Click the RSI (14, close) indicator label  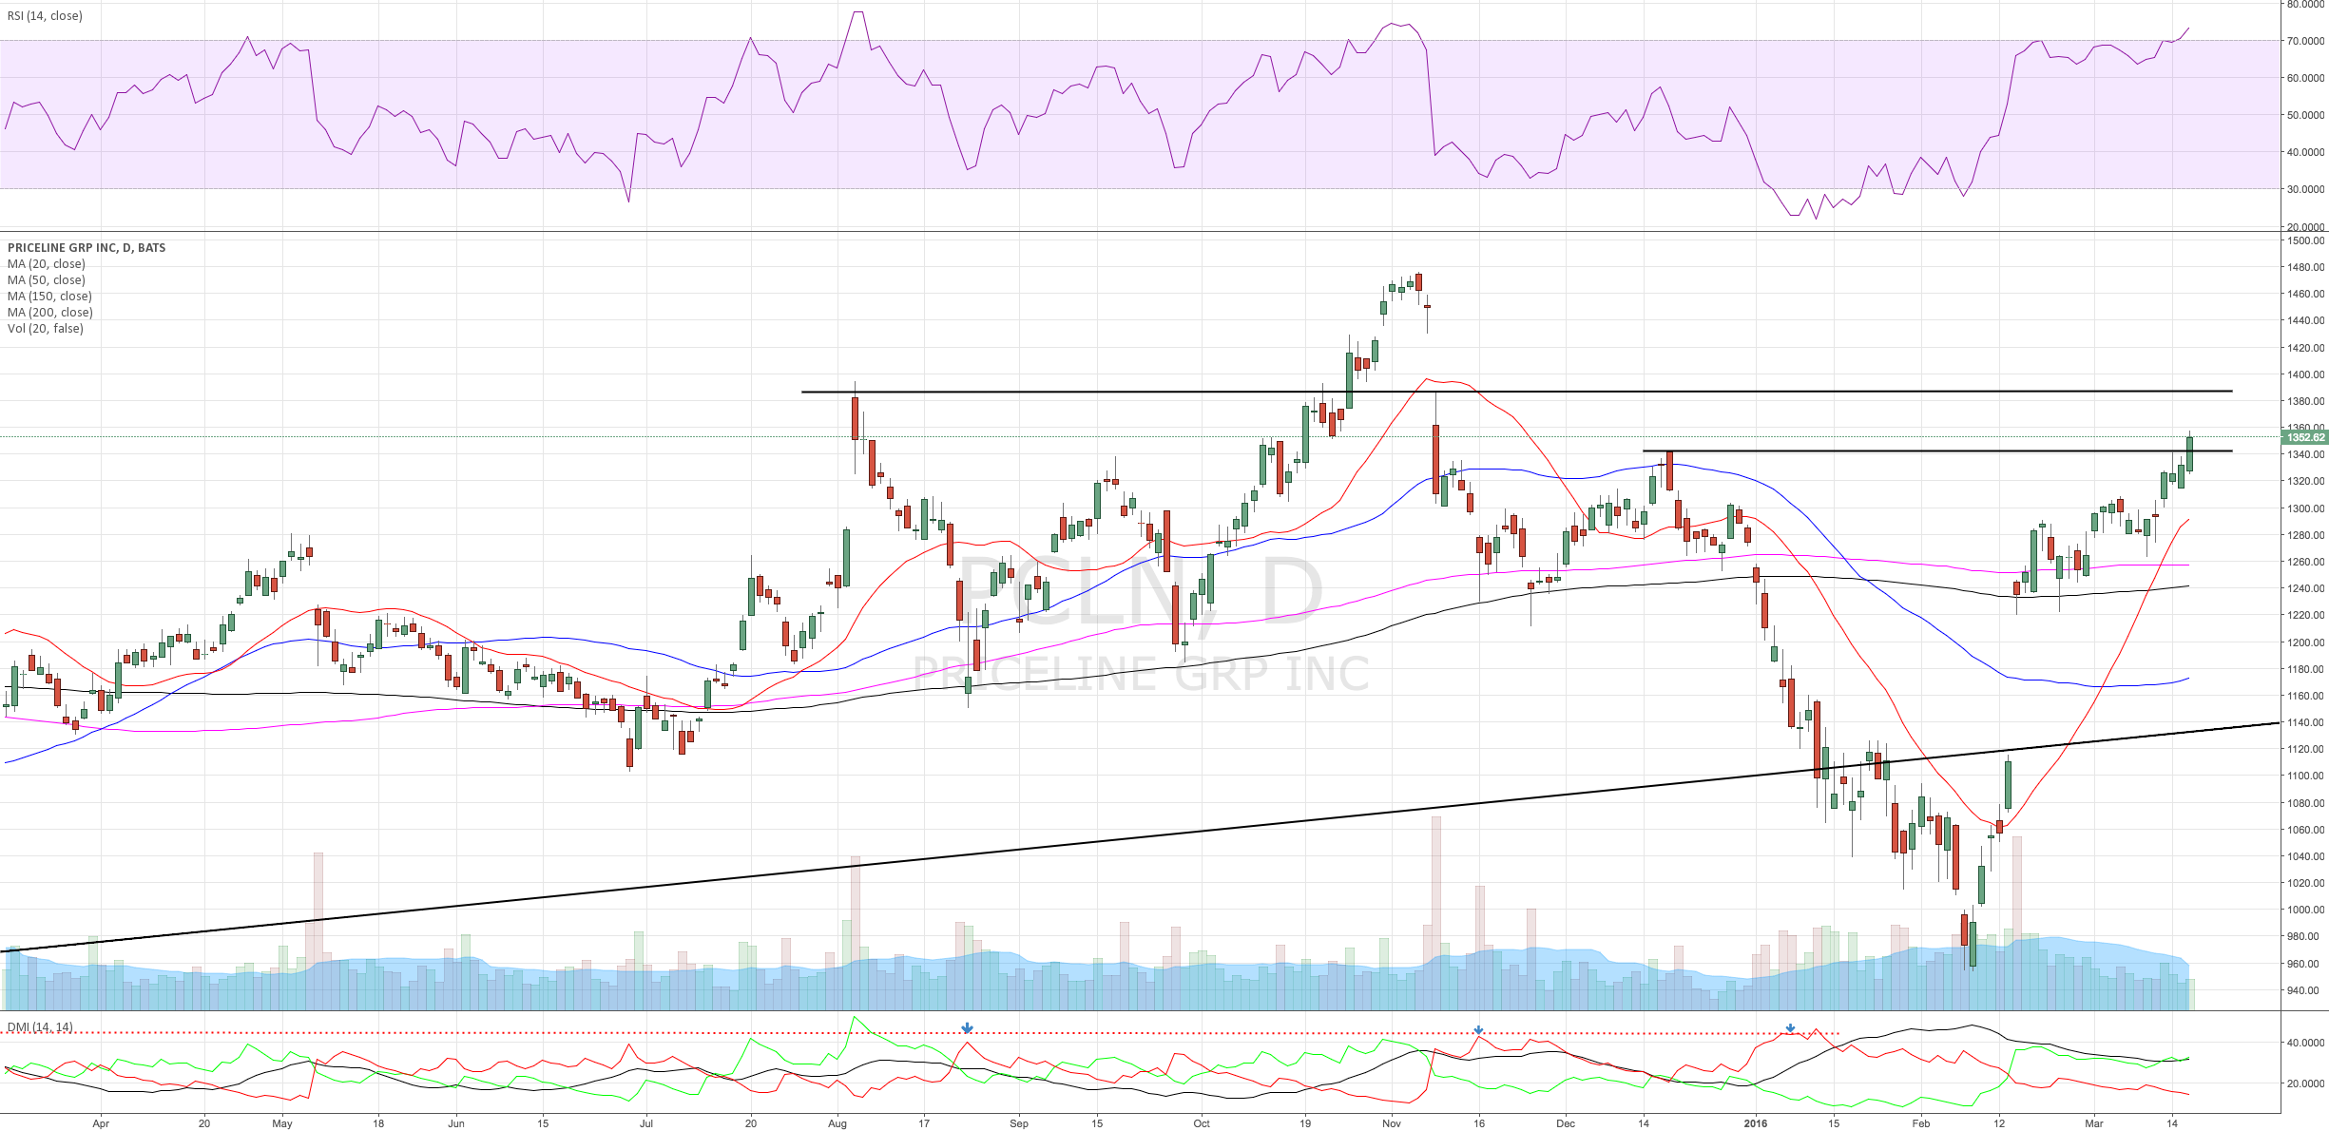[45, 16]
